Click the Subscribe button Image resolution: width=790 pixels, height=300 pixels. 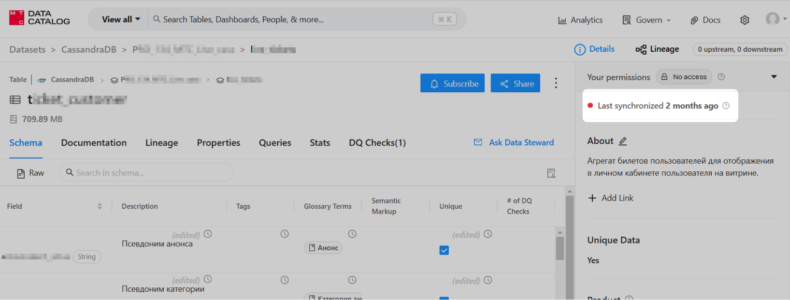coord(452,84)
